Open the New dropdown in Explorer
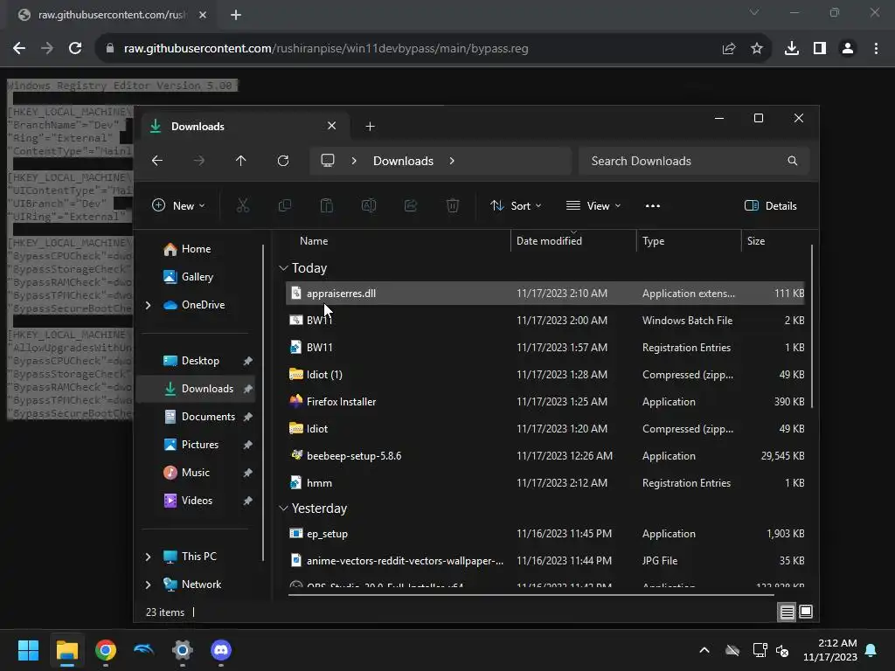This screenshot has height=671, width=895. click(x=178, y=206)
